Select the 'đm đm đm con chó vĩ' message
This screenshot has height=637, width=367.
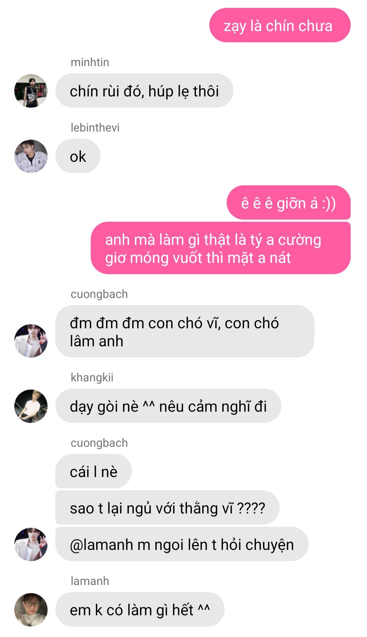tap(185, 332)
